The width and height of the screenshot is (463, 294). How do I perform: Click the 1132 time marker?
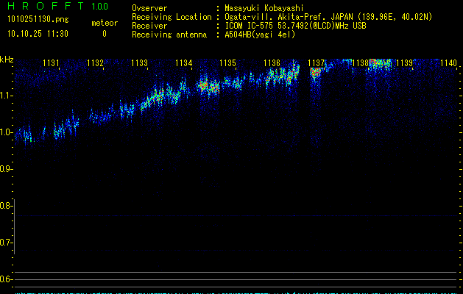(x=96, y=63)
